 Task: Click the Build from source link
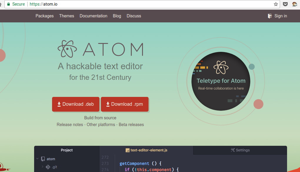pyautogui.click(x=100, y=118)
